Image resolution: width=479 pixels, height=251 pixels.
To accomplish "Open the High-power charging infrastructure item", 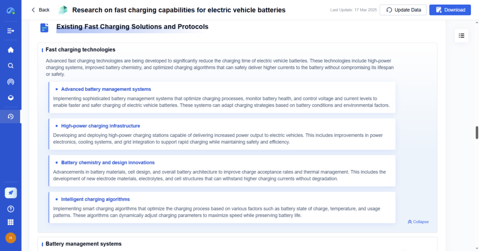I will (x=100, y=126).
